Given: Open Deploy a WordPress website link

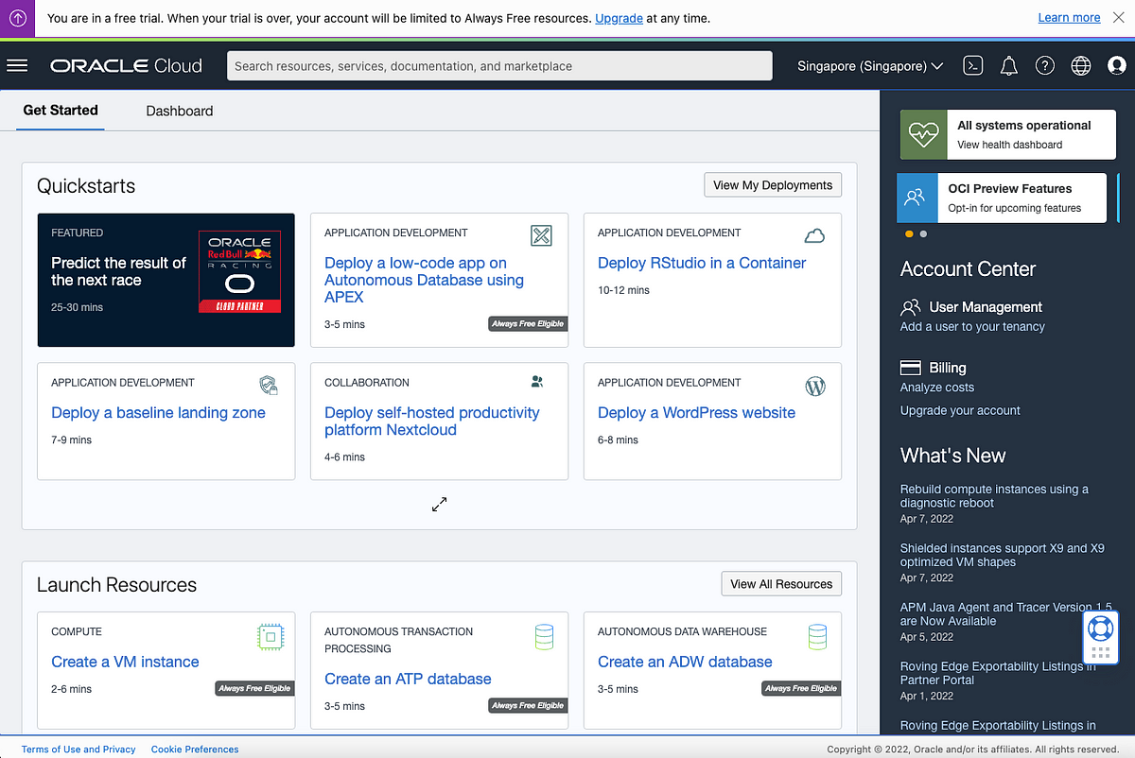Looking at the screenshot, I should coord(696,413).
